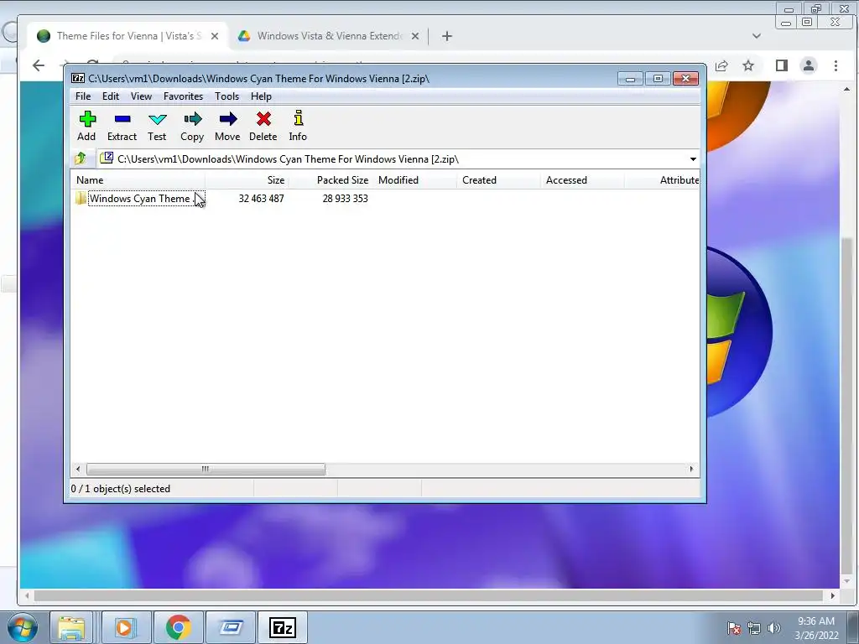Click the 7z icon in the title bar
The height and width of the screenshot is (644, 859).
(78, 78)
